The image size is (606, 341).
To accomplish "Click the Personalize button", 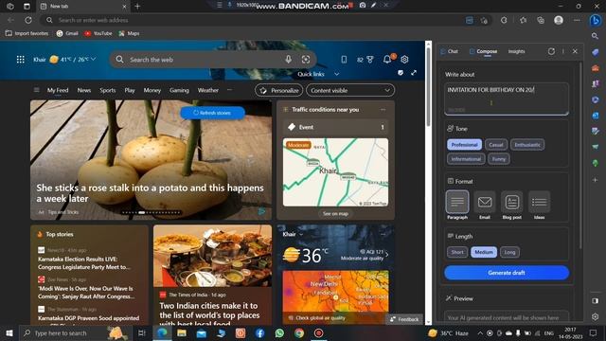I will point(278,90).
